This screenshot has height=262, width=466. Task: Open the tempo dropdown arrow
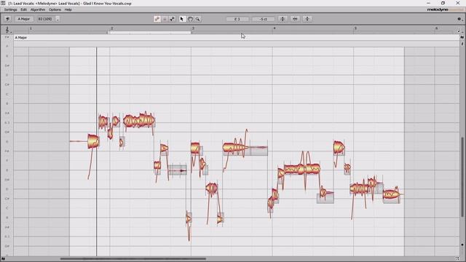(x=58, y=19)
